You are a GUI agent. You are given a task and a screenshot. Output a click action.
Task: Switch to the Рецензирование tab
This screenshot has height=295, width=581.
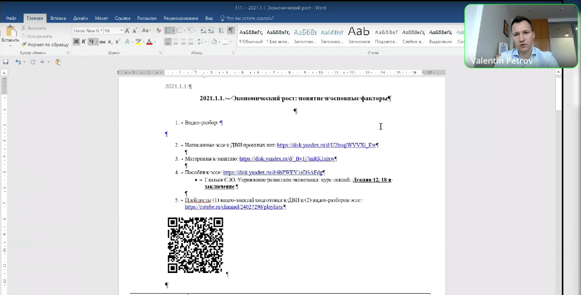pos(181,18)
